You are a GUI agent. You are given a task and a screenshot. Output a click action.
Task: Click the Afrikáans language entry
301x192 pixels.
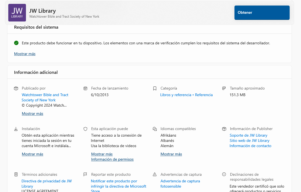pos(168,135)
